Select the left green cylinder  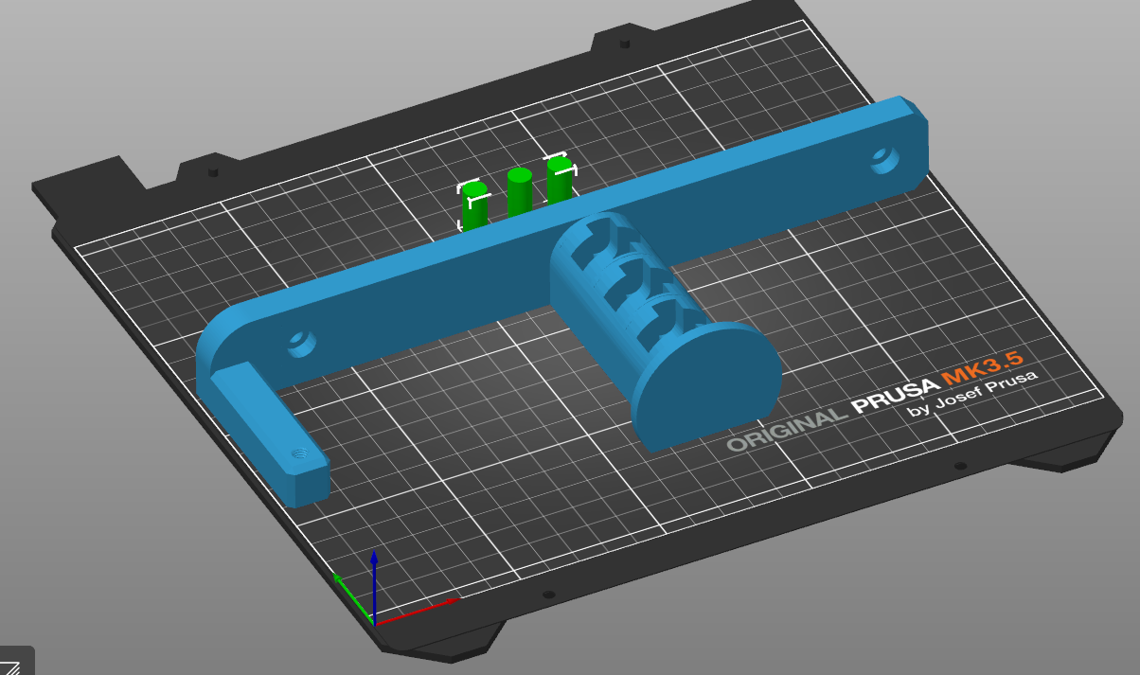[475, 205]
